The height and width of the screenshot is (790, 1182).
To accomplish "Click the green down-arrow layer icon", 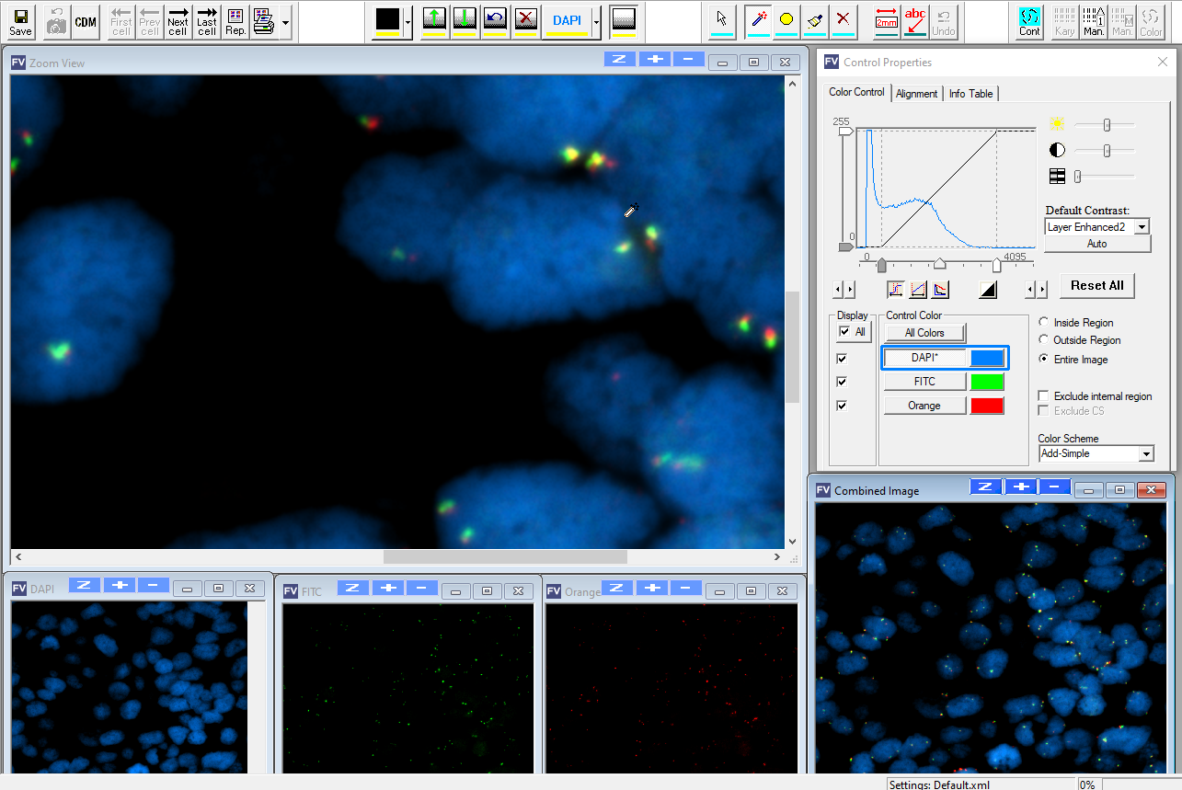I will pos(465,22).
